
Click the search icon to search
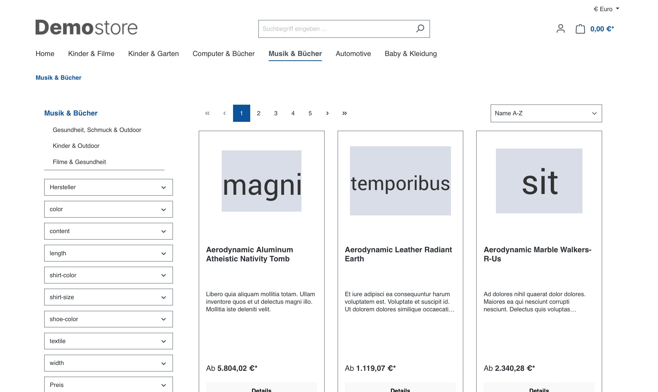coord(419,29)
